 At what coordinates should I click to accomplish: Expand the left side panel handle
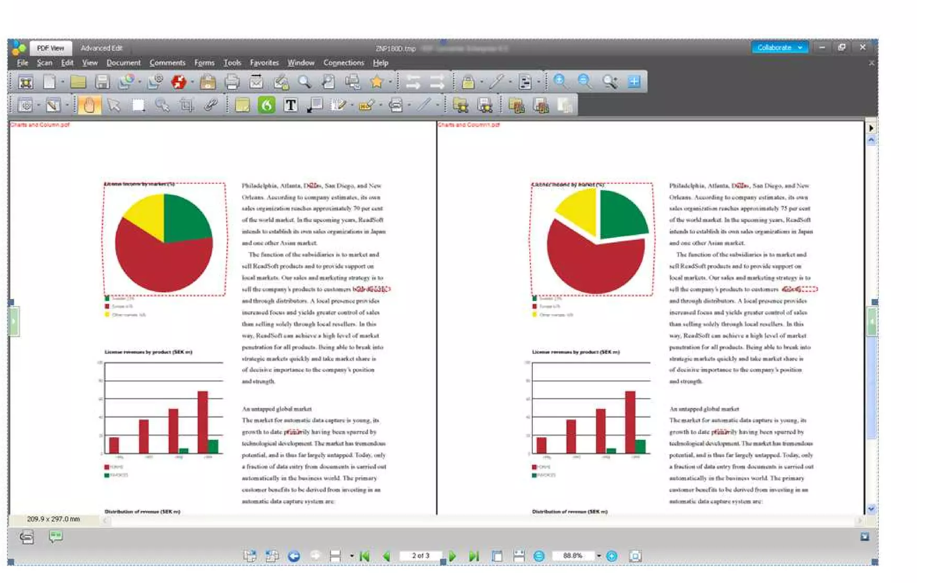(x=14, y=322)
